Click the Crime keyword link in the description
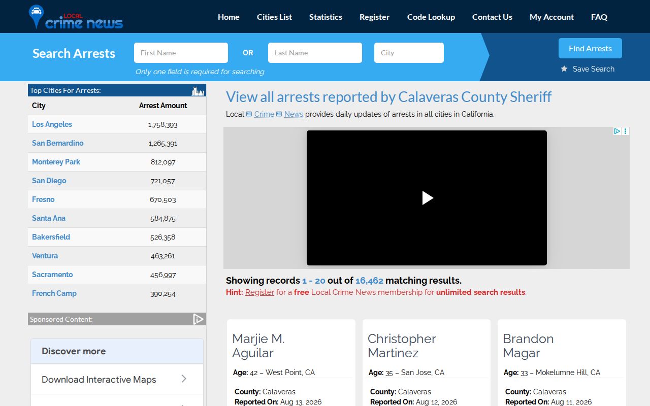The height and width of the screenshot is (406, 650). click(x=264, y=114)
